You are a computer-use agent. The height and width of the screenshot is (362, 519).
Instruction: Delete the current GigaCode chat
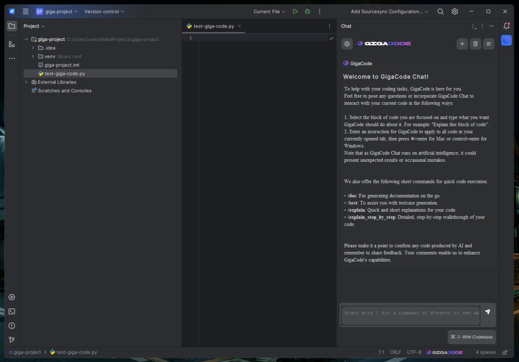476,44
